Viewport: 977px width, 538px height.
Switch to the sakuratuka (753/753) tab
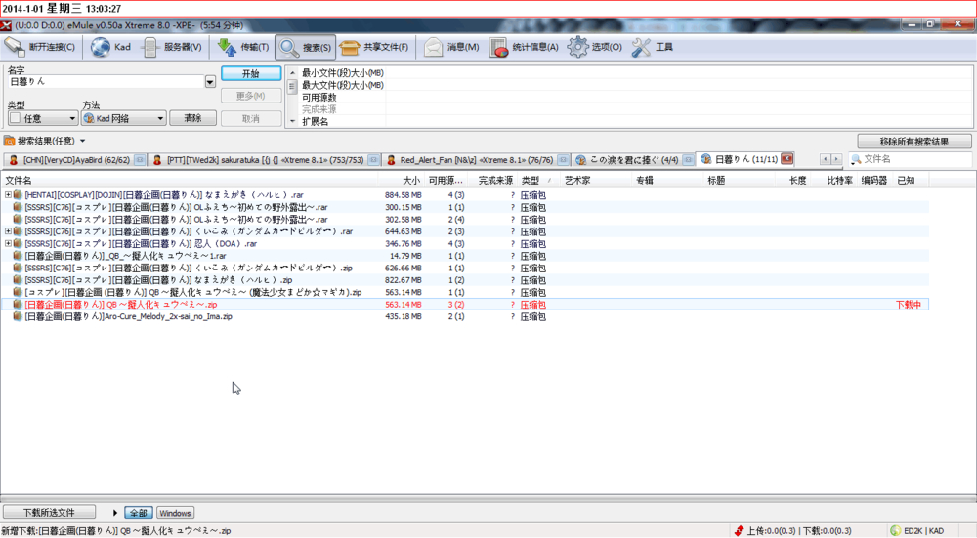click(x=265, y=160)
